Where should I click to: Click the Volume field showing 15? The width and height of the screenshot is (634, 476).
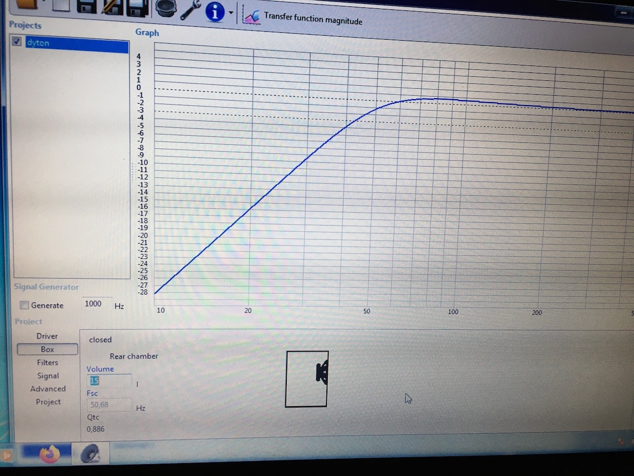pyautogui.click(x=109, y=381)
